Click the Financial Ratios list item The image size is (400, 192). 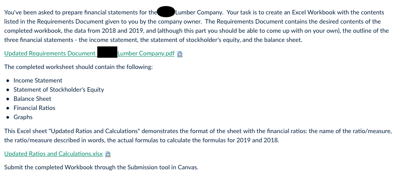34,108
